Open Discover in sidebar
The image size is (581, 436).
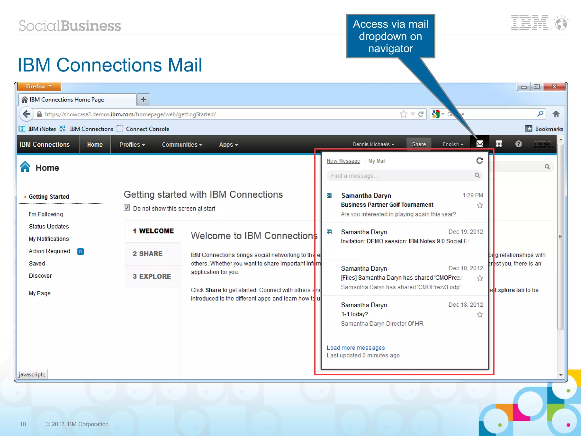point(40,276)
